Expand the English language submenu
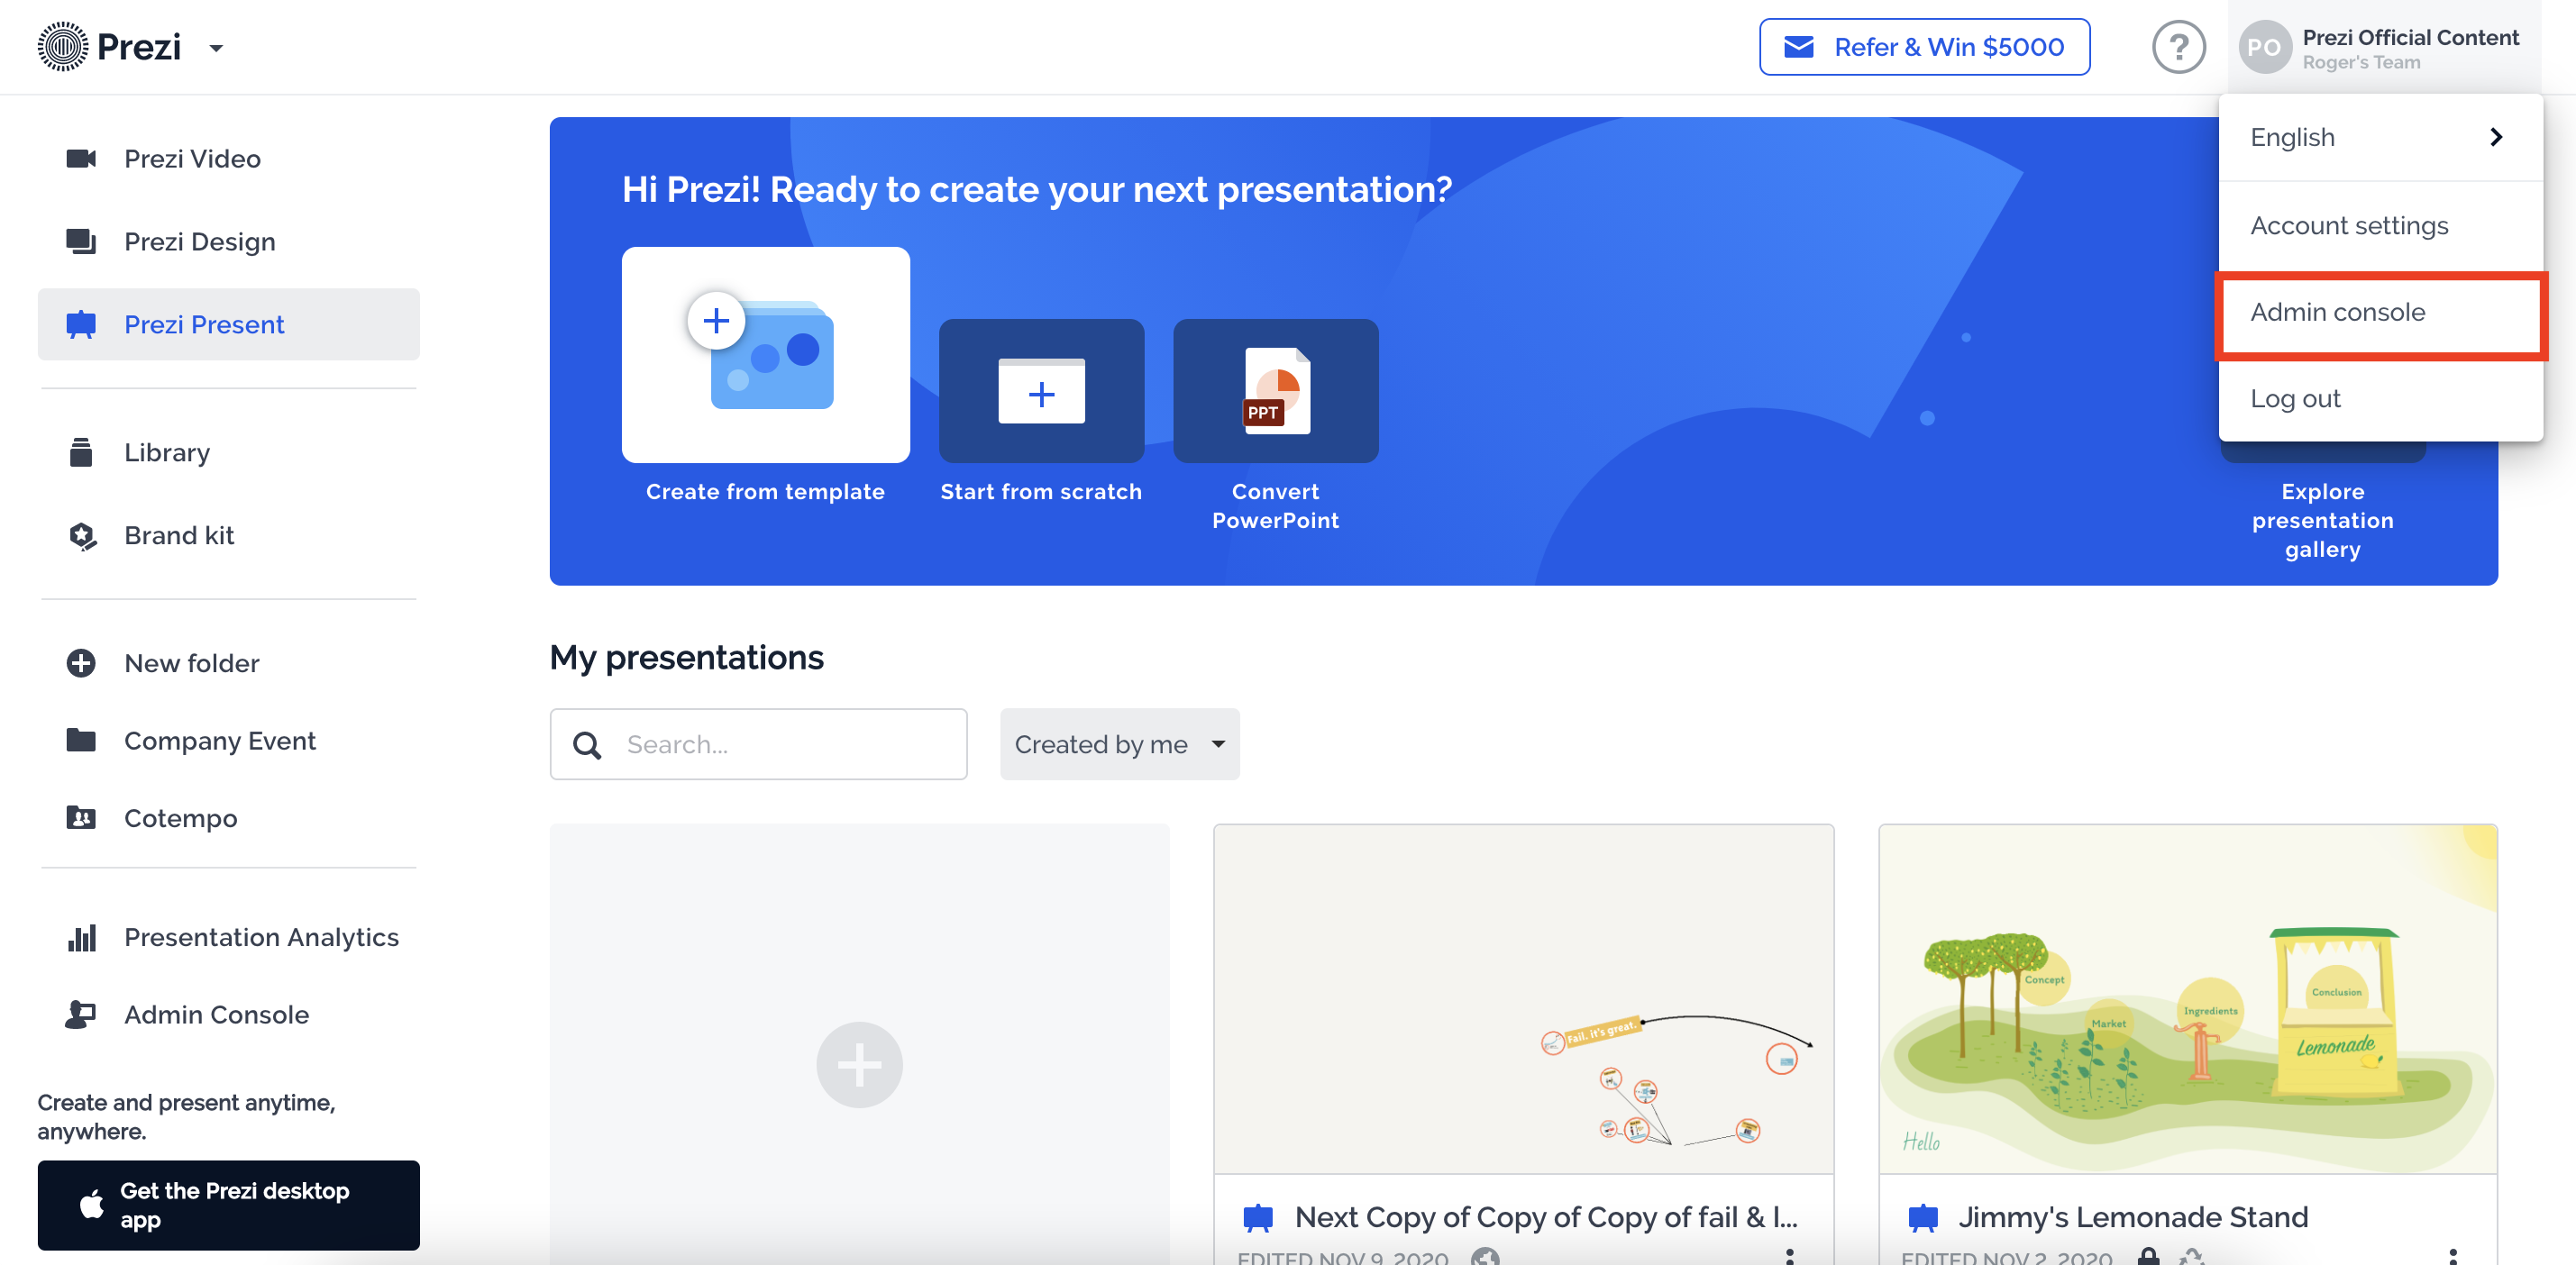The width and height of the screenshot is (2576, 1265). pyautogui.click(x=2380, y=137)
